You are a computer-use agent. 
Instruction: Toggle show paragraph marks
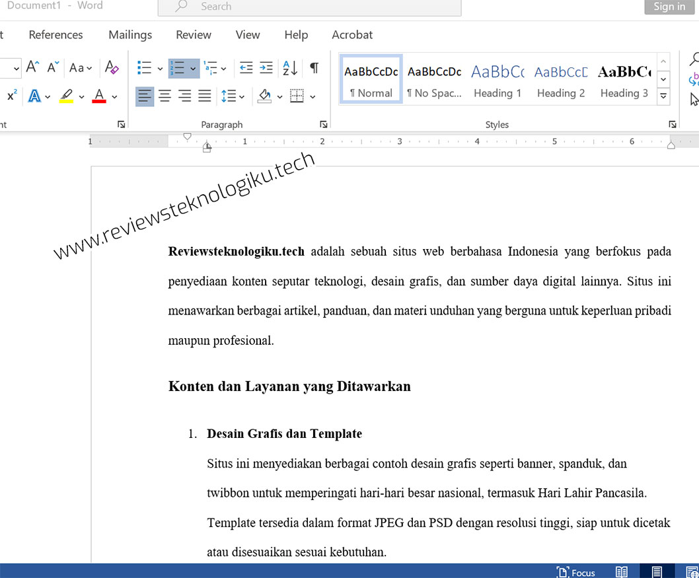tap(314, 68)
